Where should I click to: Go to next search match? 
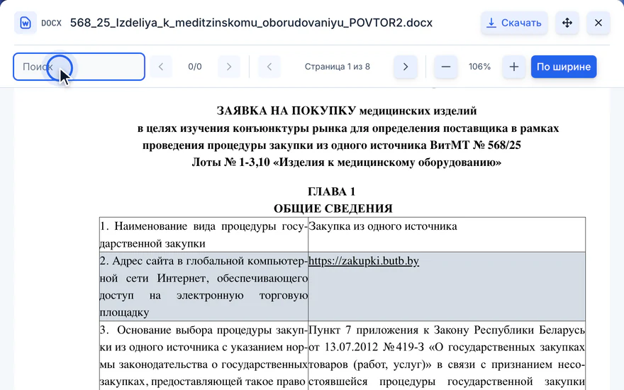pyautogui.click(x=229, y=67)
